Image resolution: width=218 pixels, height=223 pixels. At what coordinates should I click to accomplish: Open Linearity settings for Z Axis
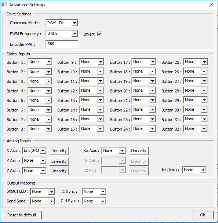pyautogui.click(x=59, y=171)
